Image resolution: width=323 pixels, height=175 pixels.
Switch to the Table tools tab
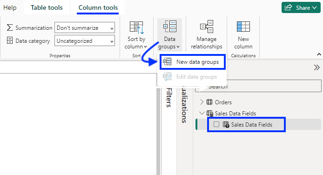(x=47, y=7)
